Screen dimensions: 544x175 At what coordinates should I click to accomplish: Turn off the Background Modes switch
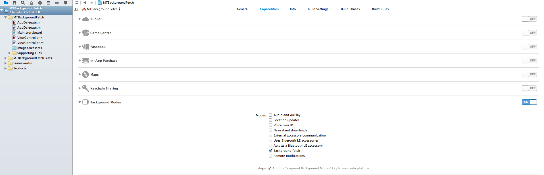(529, 102)
